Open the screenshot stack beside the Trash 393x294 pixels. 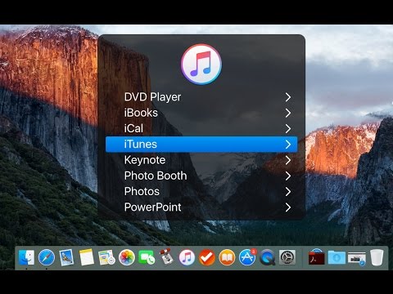pyautogui.click(x=357, y=258)
